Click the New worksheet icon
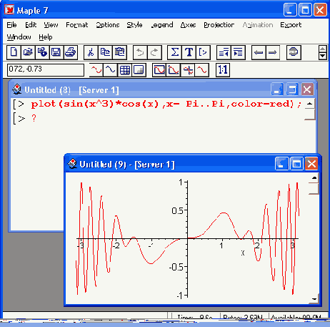 [x=14, y=52]
